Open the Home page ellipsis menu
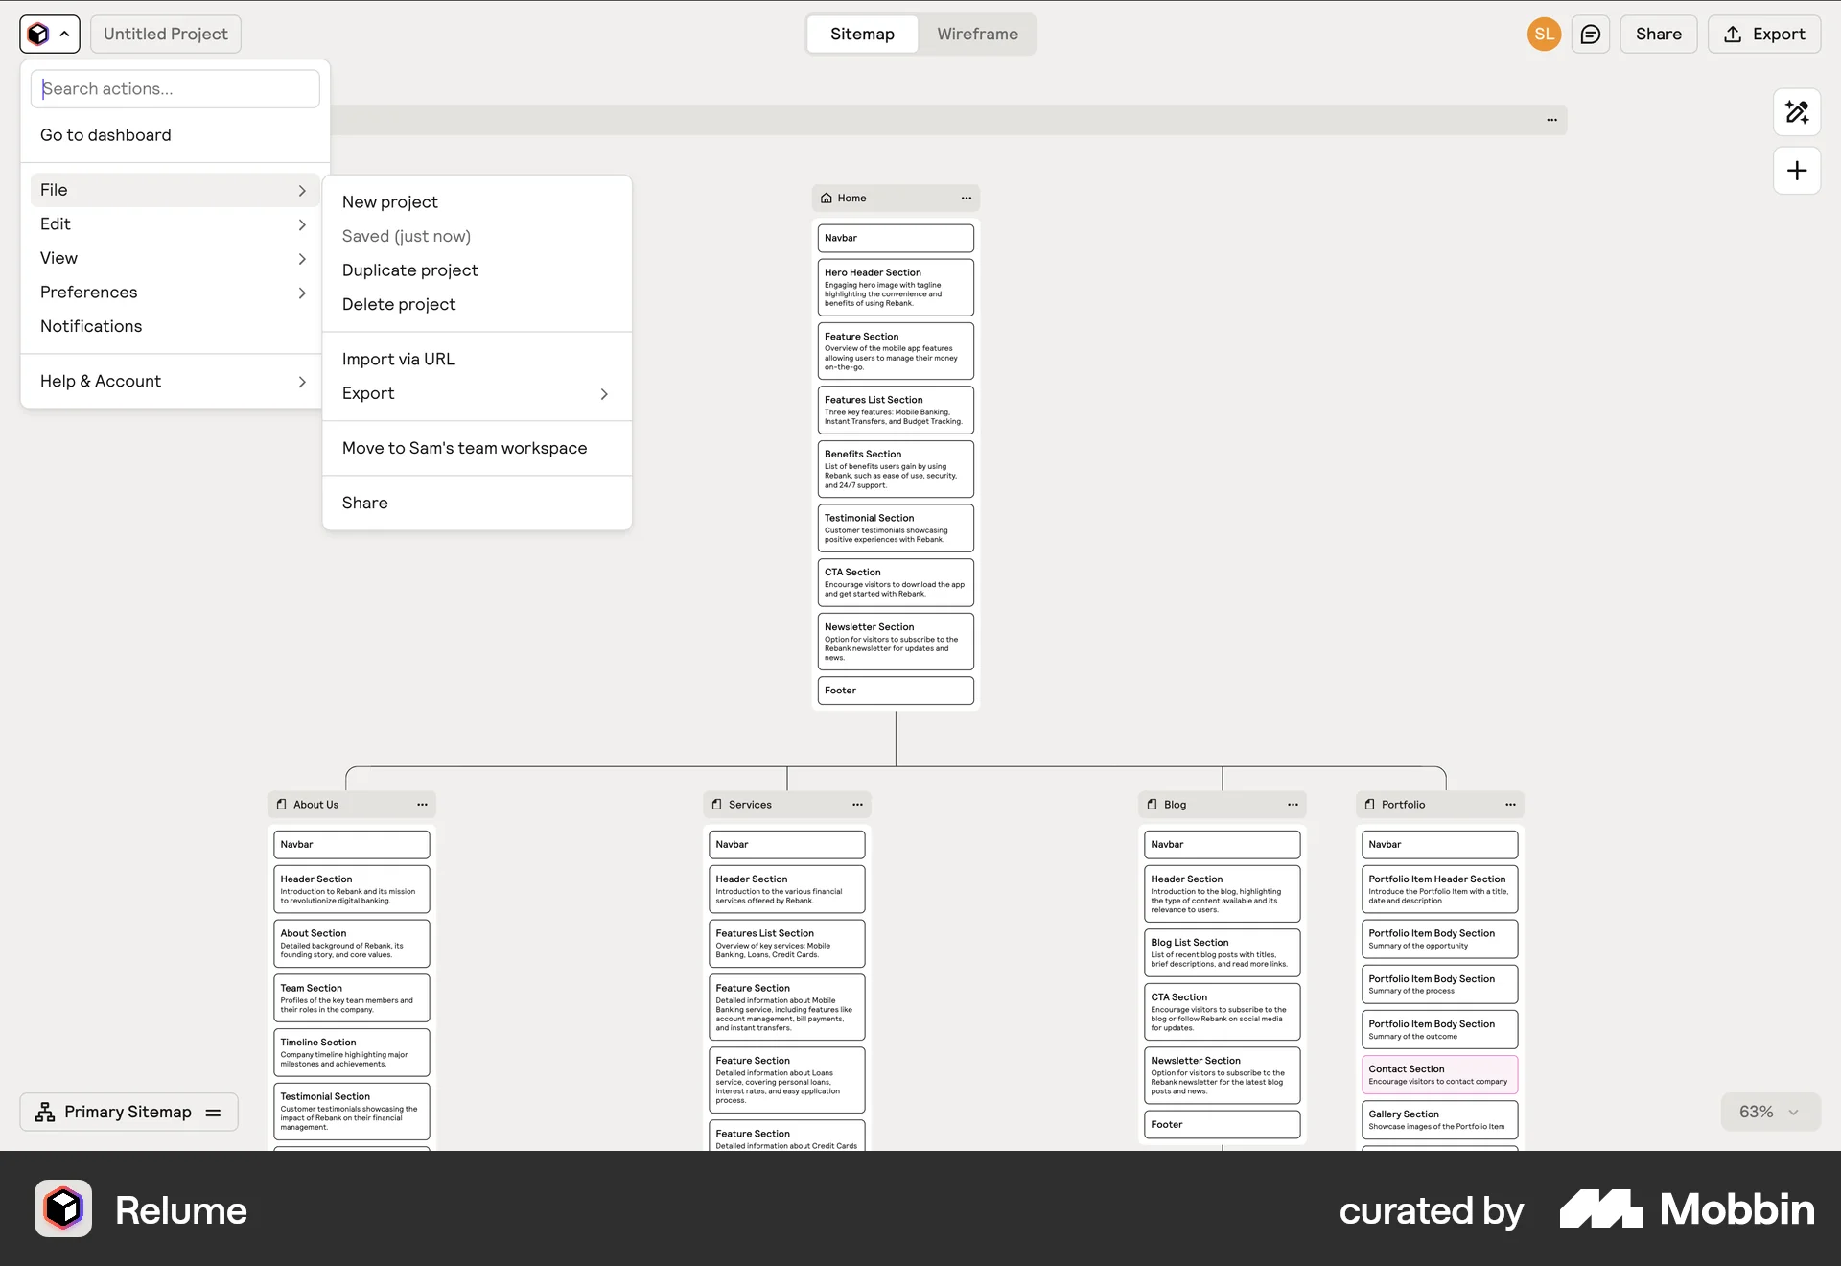The width and height of the screenshot is (1841, 1266). (x=967, y=199)
